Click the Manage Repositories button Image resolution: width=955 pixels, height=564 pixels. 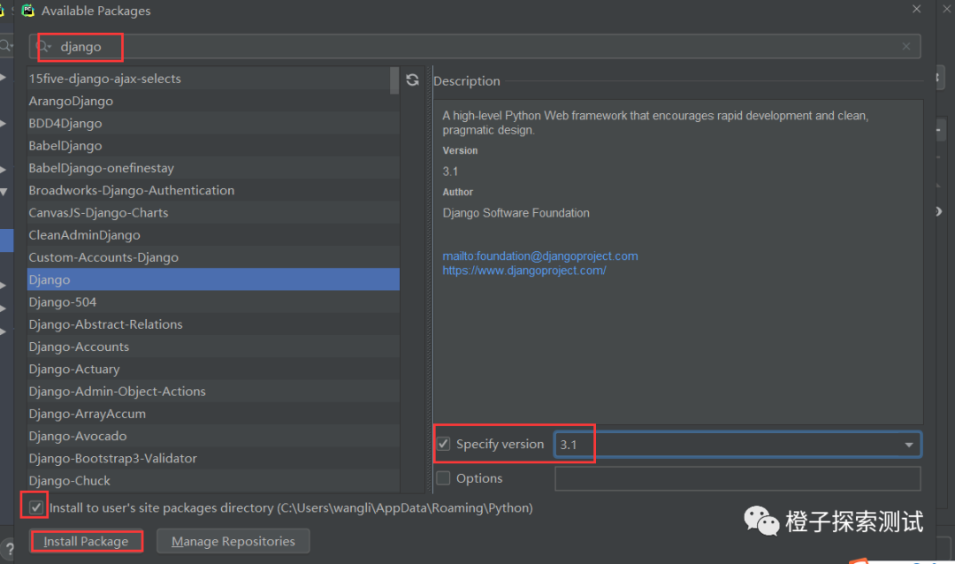click(x=233, y=542)
